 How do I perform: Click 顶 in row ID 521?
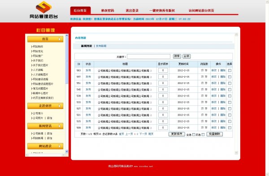tap(202, 115)
